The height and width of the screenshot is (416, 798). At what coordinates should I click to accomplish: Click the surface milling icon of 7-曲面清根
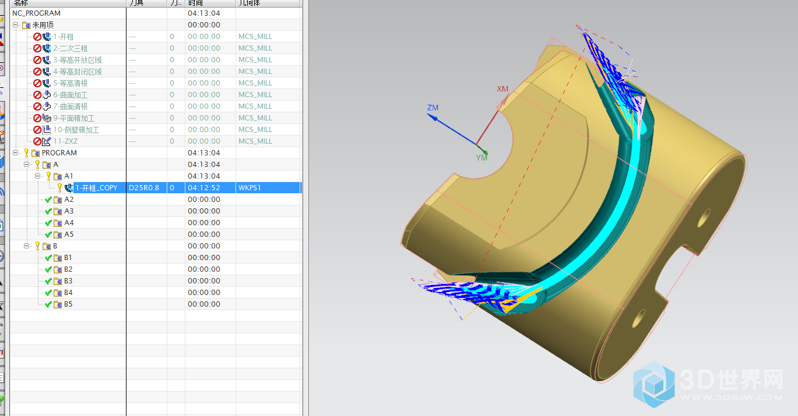click(x=47, y=106)
